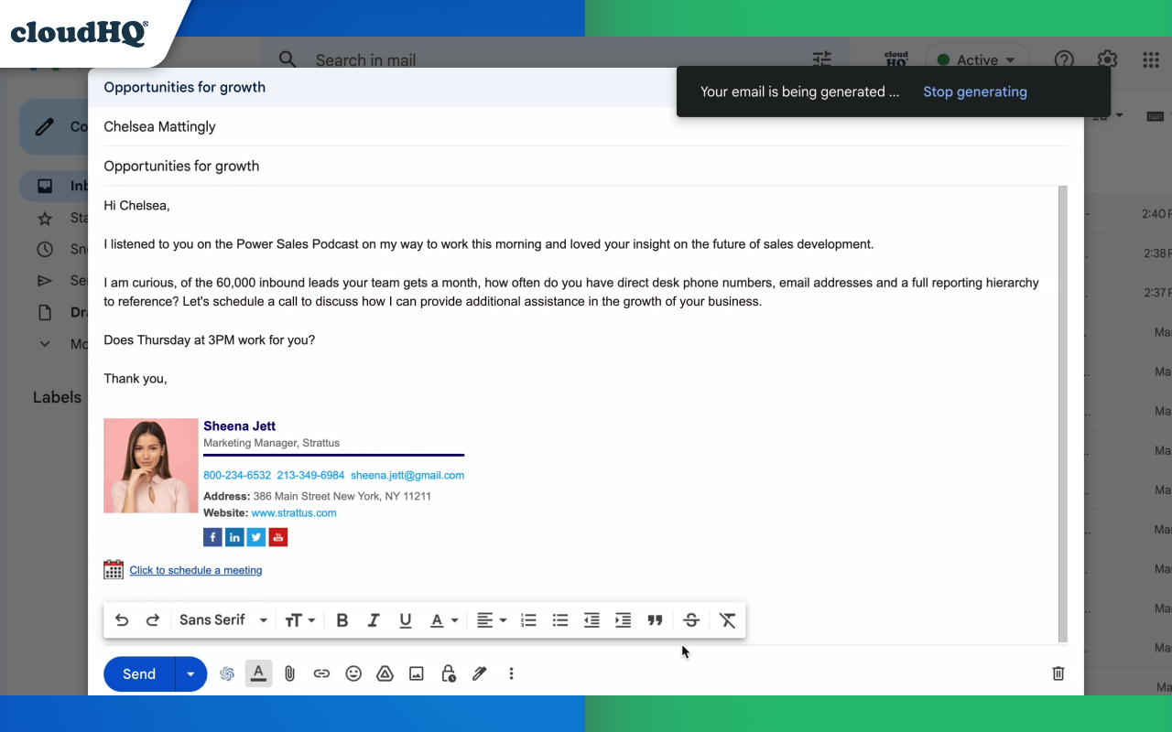
Task: Attach a file with the paperclip icon
Action: (289, 673)
